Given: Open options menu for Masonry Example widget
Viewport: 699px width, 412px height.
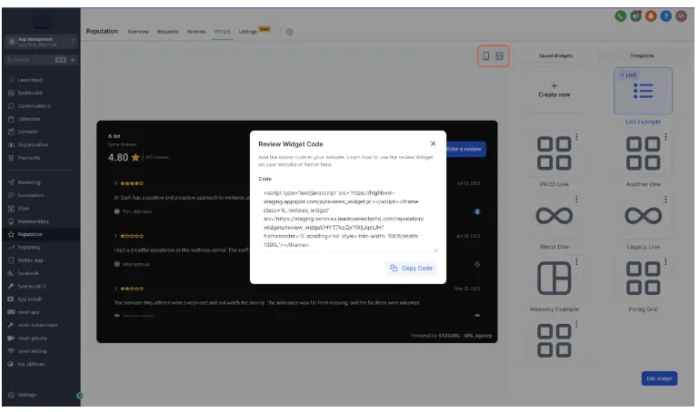Looking at the screenshot, I should (576, 262).
